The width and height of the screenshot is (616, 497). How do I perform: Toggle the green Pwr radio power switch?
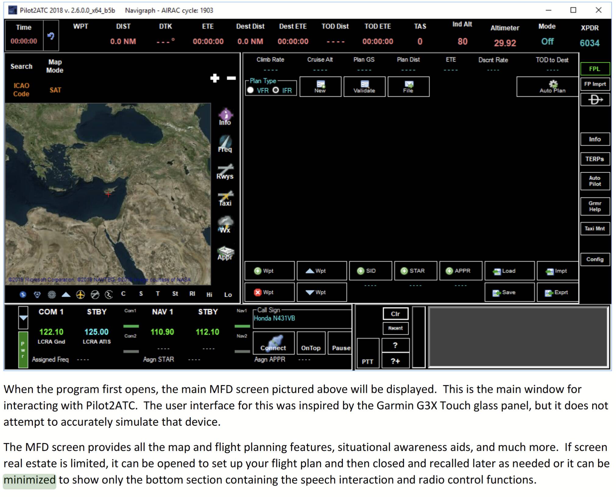coord(23,350)
